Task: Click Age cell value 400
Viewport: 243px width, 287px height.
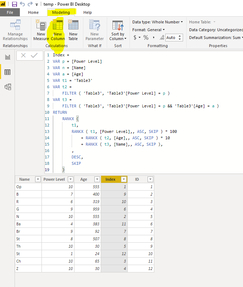Action: click(88, 194)
